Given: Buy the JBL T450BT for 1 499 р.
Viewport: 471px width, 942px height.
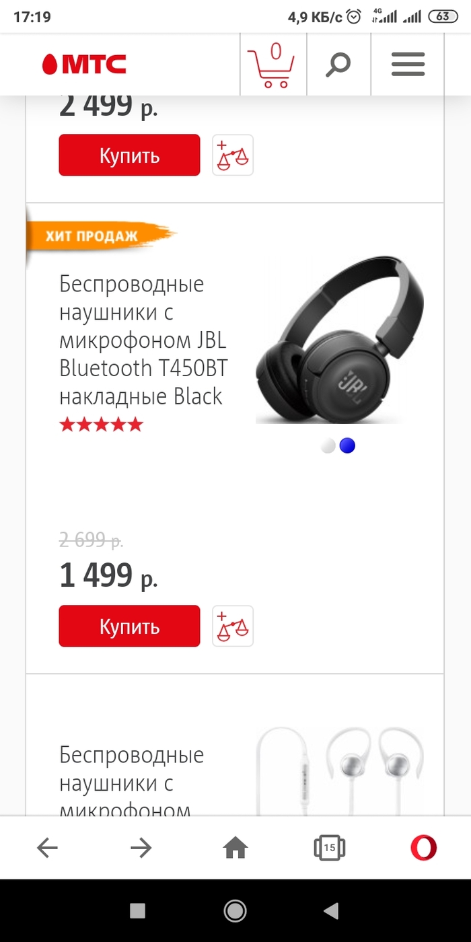Looking at the screenshot, I should 129,626.
